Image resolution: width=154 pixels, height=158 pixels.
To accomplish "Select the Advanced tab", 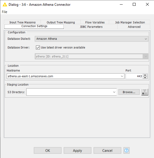I will click(x=134, y=27).
